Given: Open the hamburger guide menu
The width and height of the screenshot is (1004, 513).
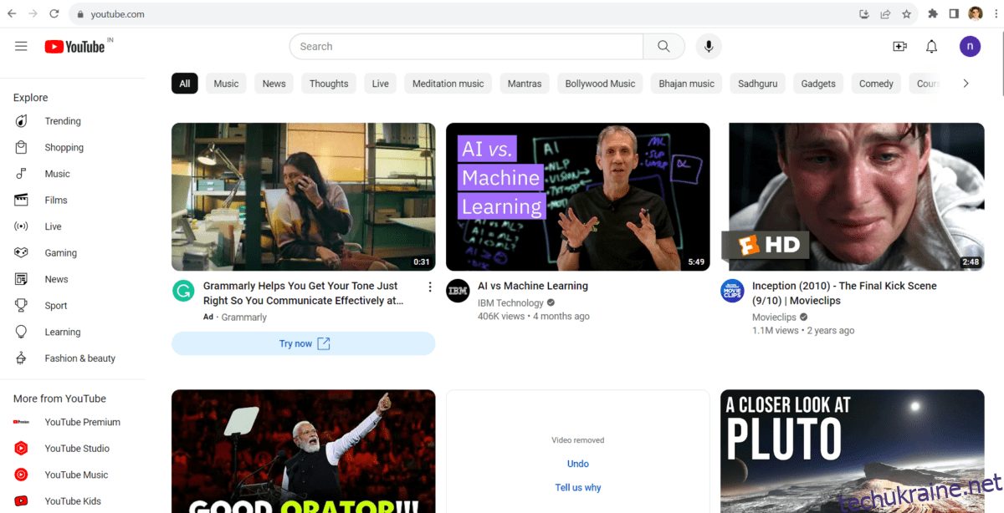Looking at the screenshot, I should 21,47.
